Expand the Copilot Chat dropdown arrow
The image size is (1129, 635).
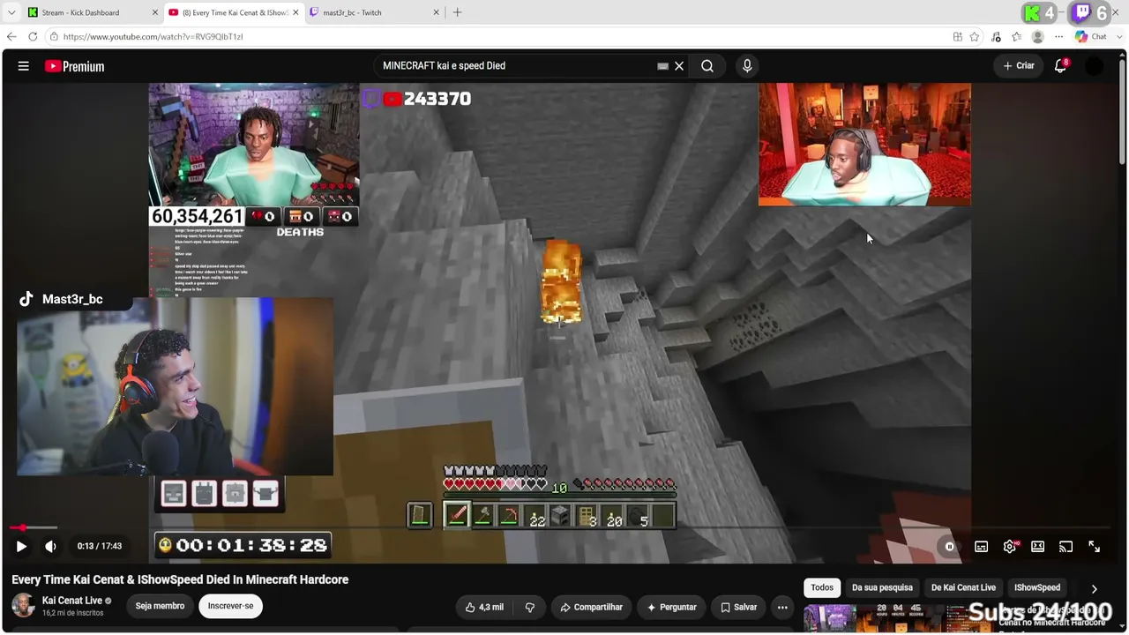tap(1118, 36)
